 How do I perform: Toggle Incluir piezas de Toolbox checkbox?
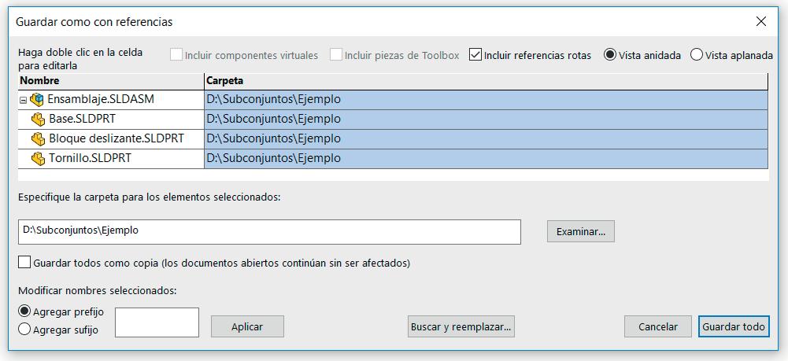point(335,55)
